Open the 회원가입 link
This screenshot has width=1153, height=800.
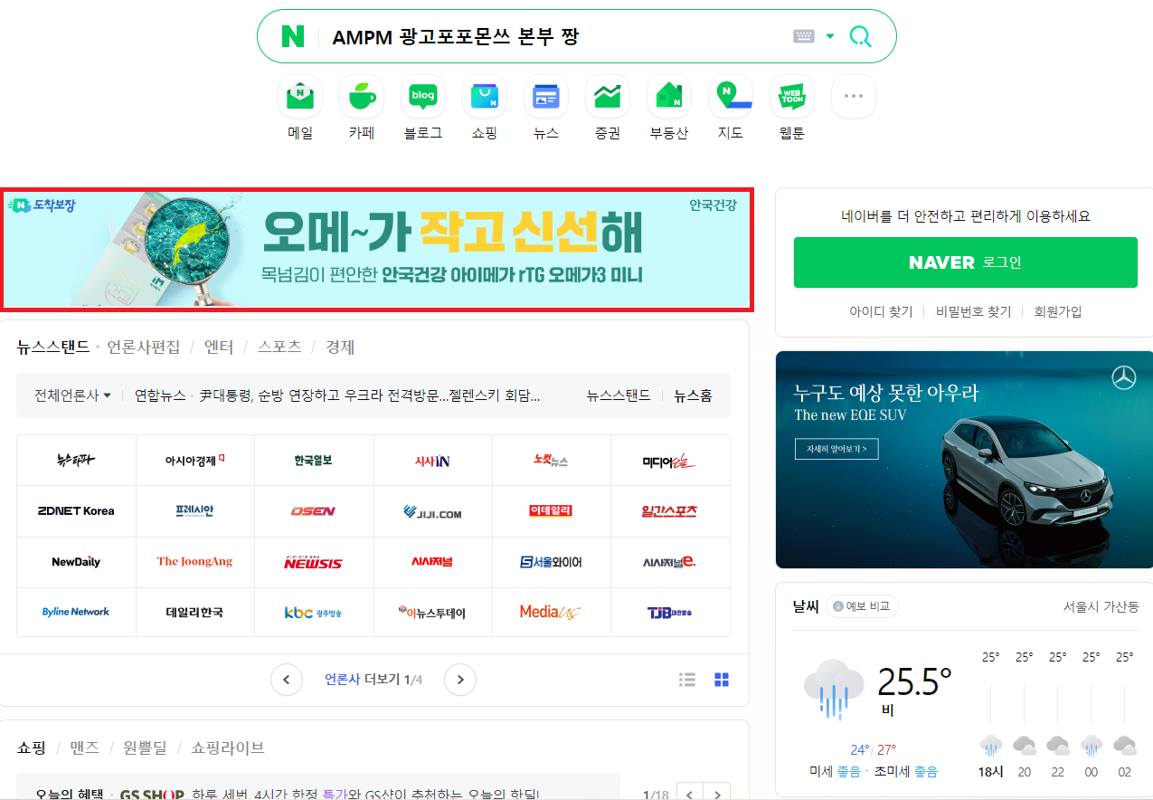click(1057, 311)
